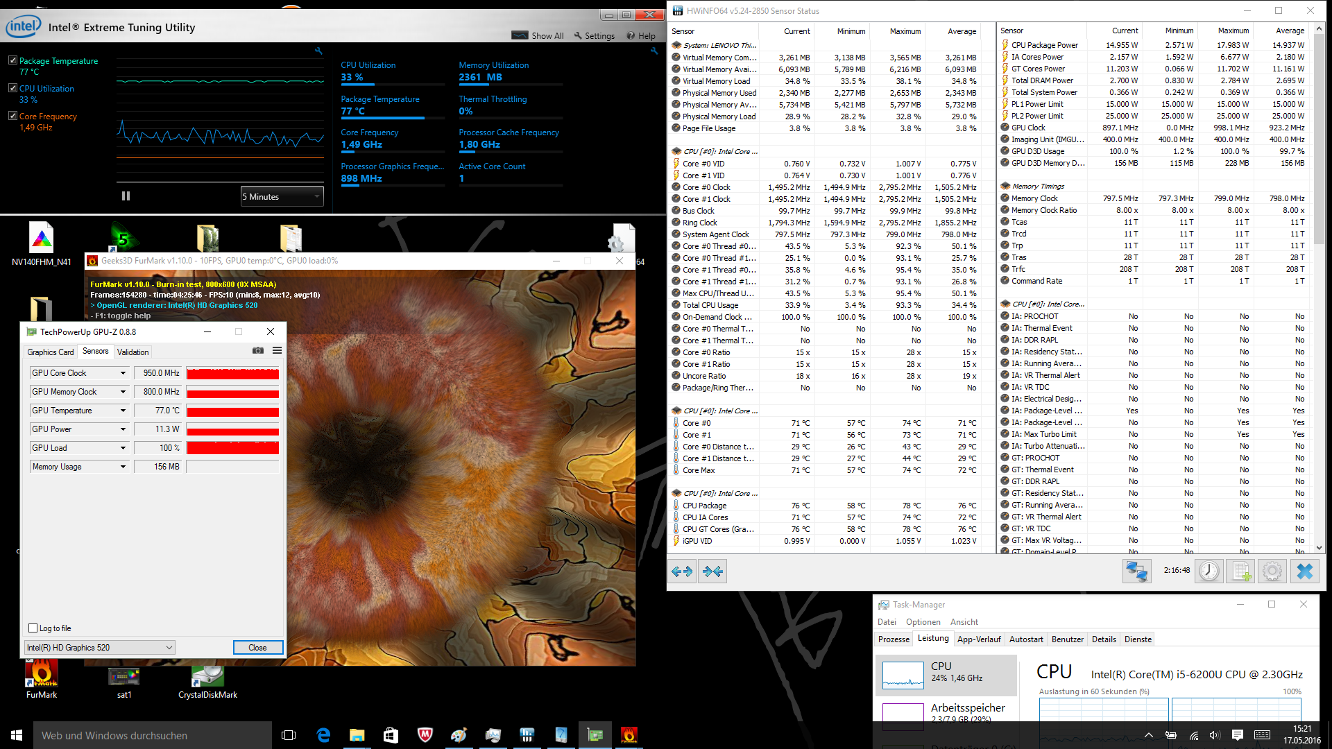
Task: Uncheck Package Temperature in Intel XTU
Action: [12, 60]
